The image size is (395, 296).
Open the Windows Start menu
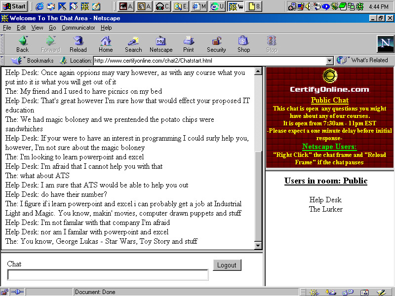[14, 6]
